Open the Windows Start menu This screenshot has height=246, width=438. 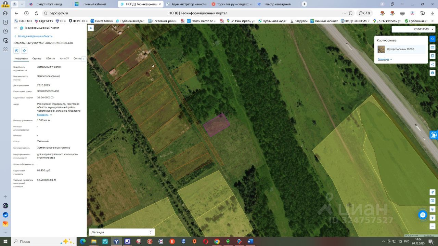point(5,241)
